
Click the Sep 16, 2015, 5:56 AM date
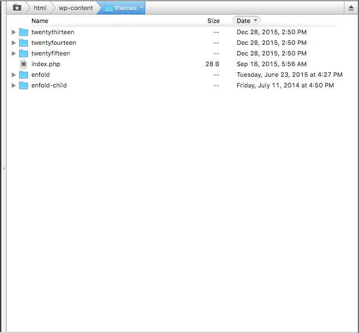[x=271, y=64]
